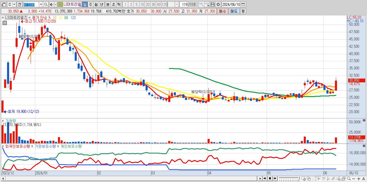The height and width of the screenshot is (182, 367).
Task: Select second 초 chart period
Action: click(x=114, y=4)
